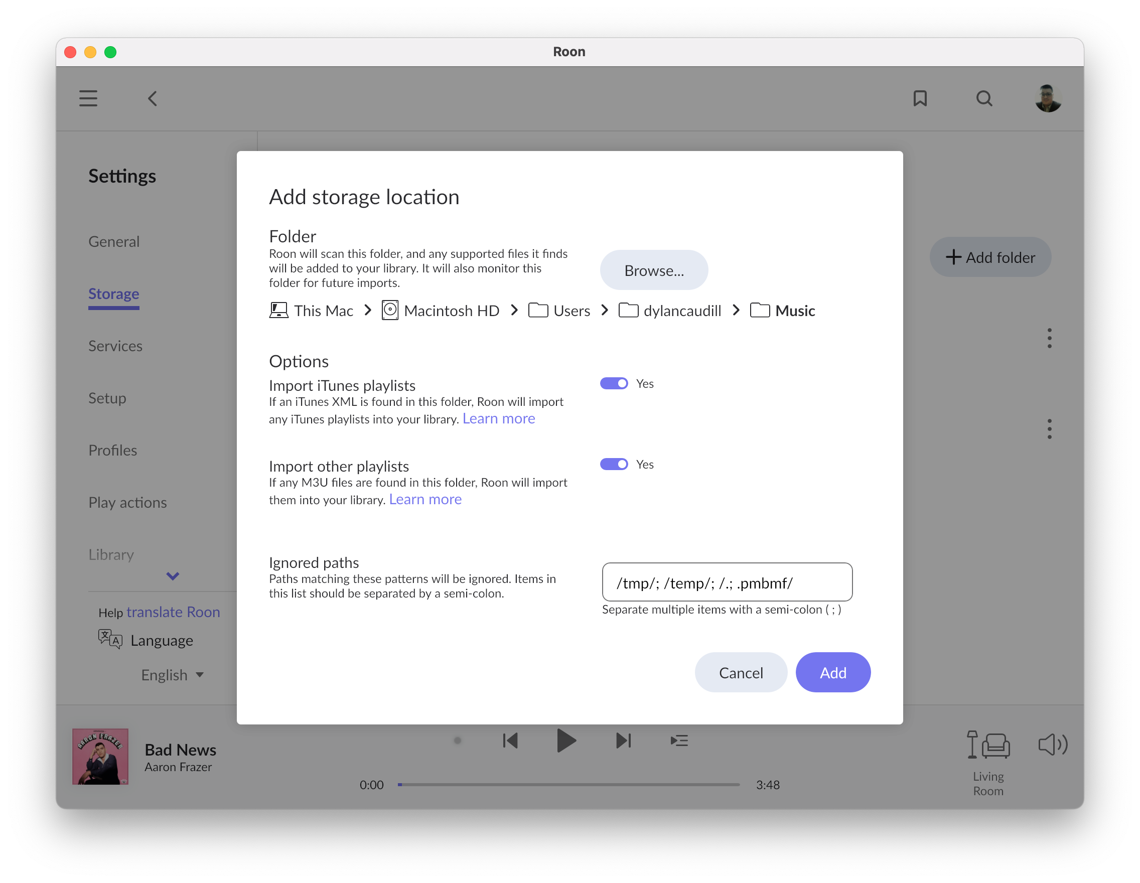The width and height of the screenshot is (1140, 883).
Task: Disable Import iTunes playlists toggle
Action: pos(614,384)
